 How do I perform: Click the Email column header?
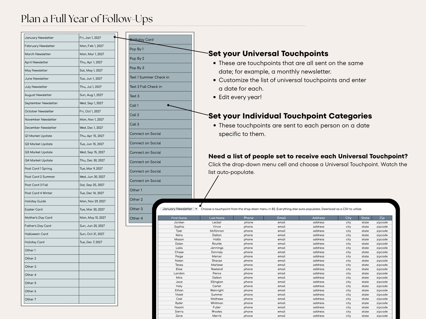coord(282,218)
